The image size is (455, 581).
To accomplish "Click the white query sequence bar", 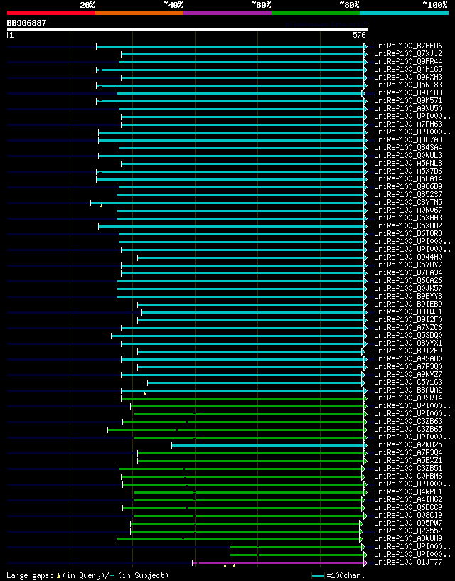I will [188, 29].
